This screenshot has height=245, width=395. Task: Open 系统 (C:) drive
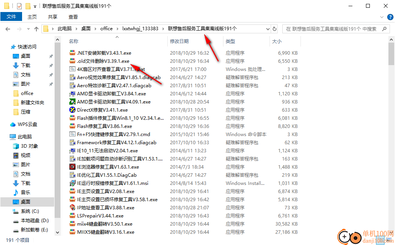tap(30, 211)
